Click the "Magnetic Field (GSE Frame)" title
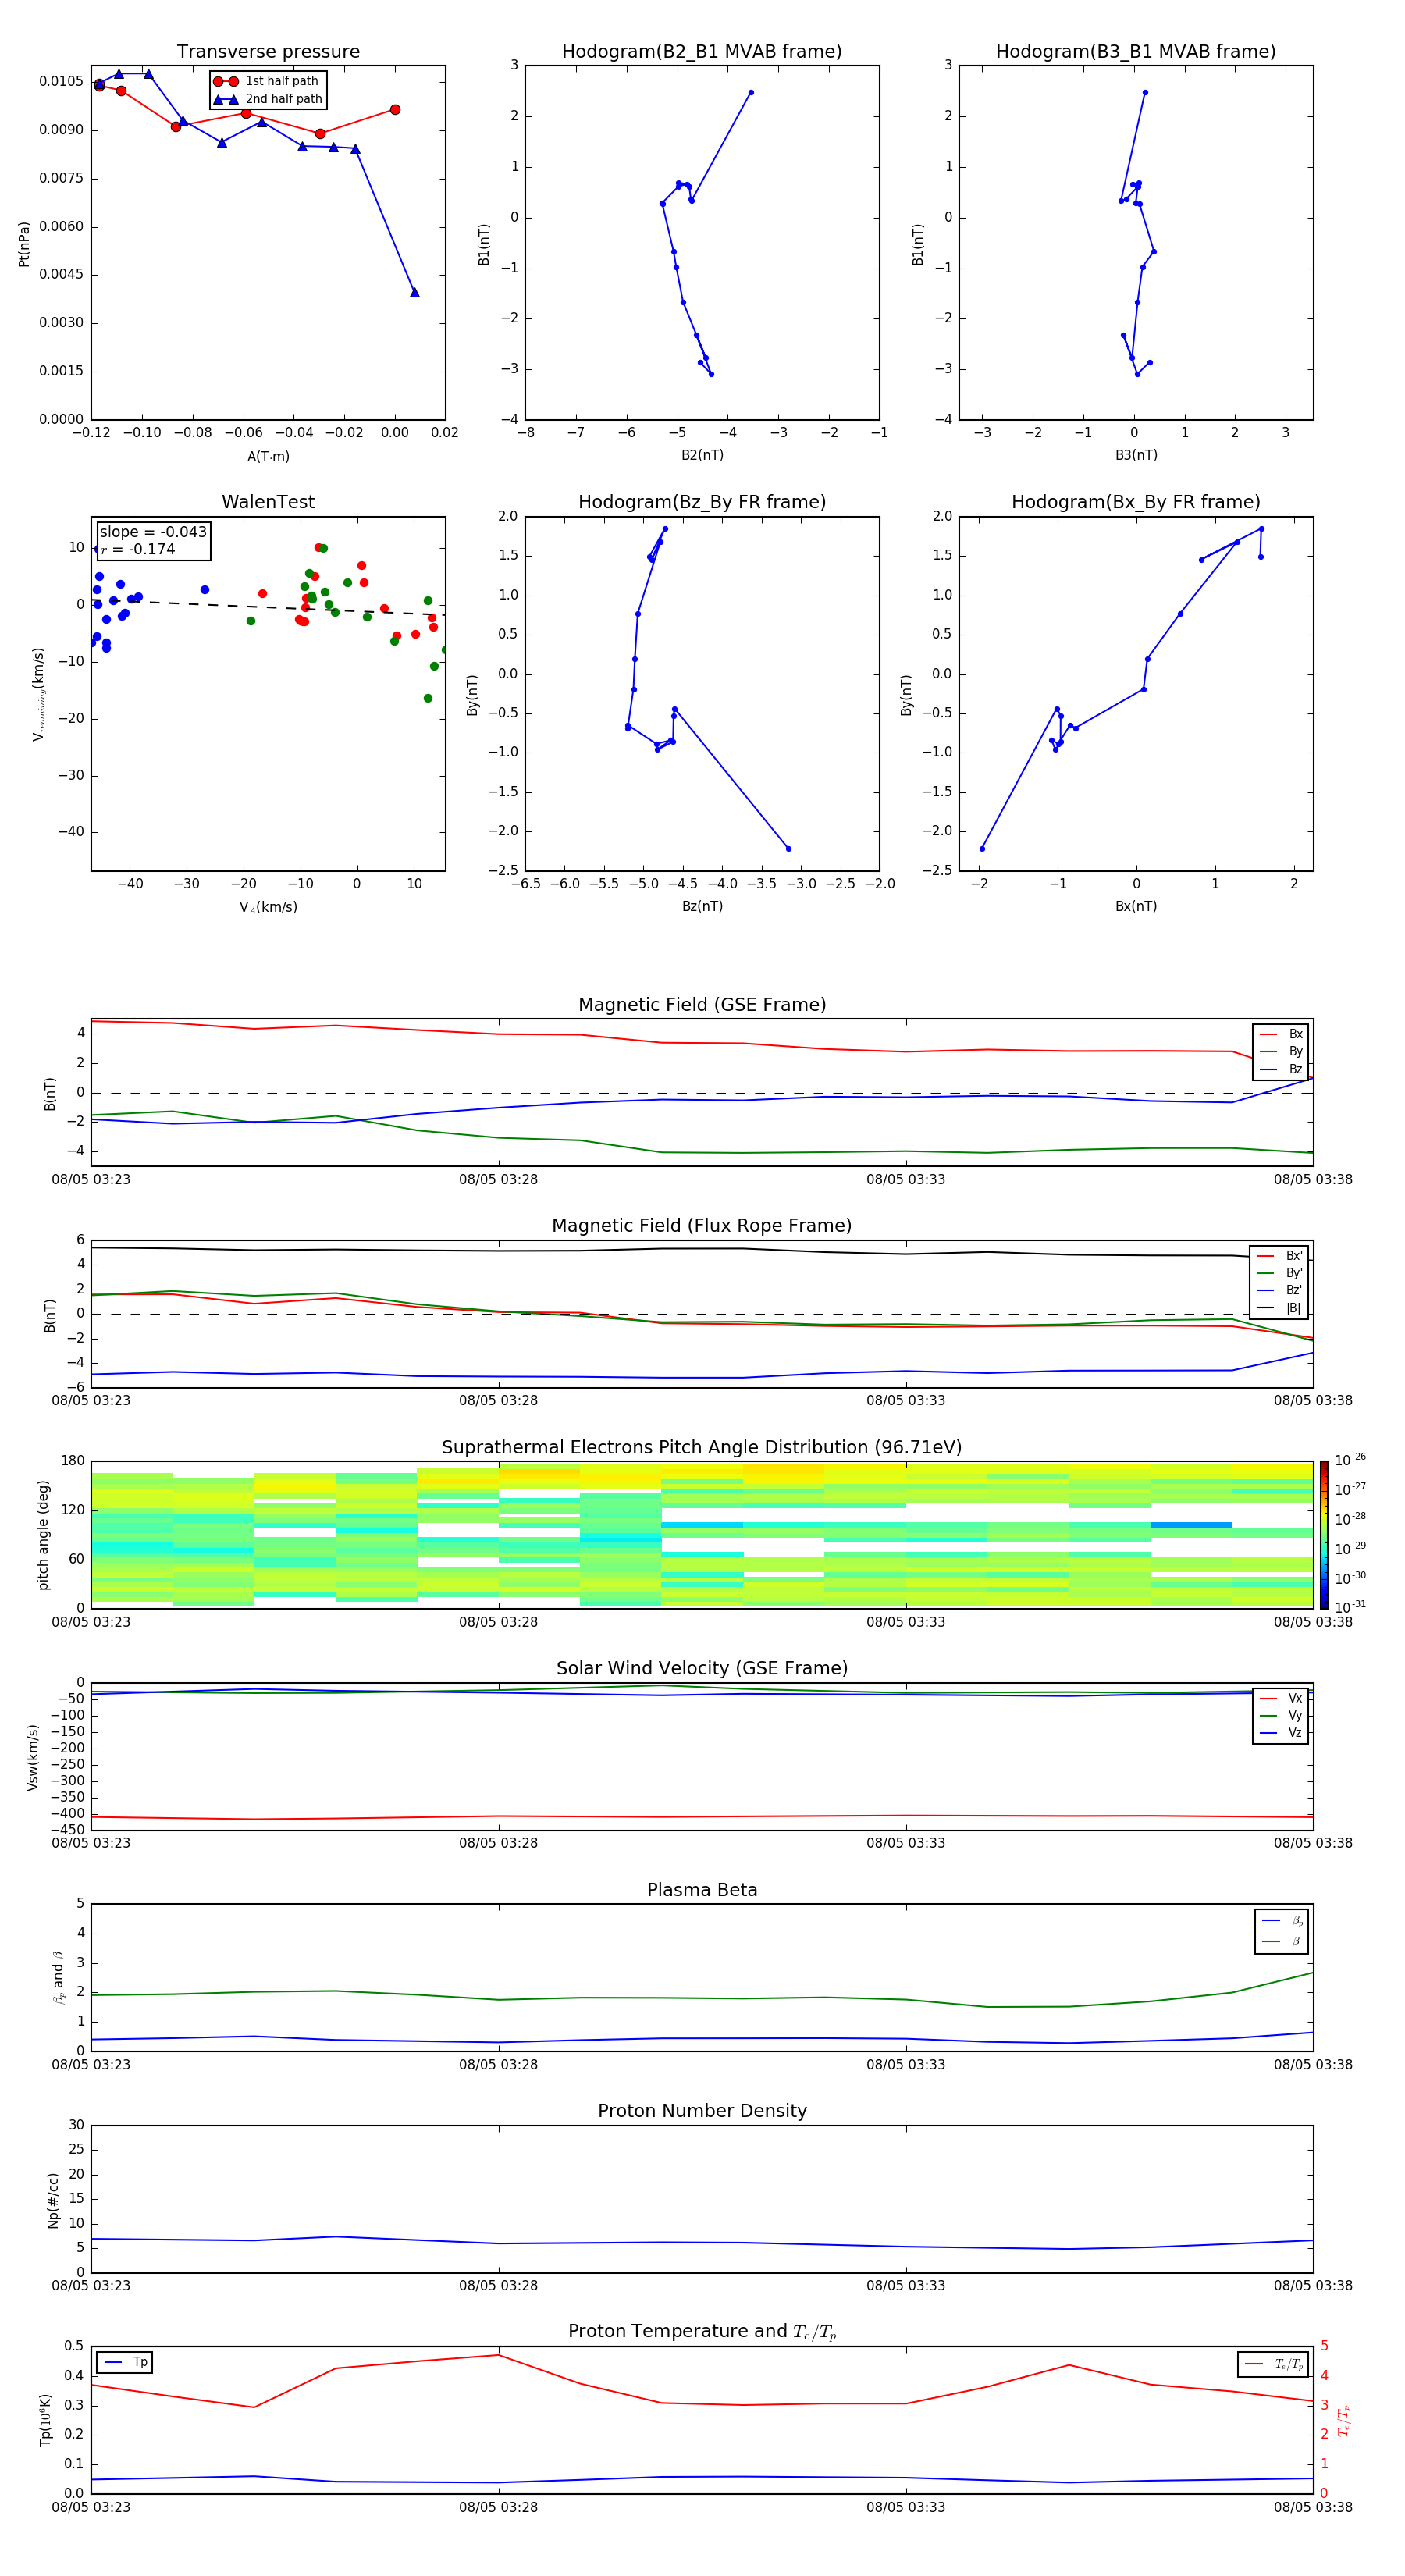 702,1004
